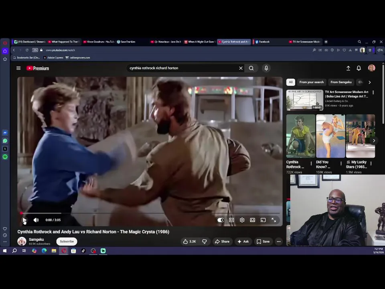Open Spotify in Opera sidebar

coord(5,157)
